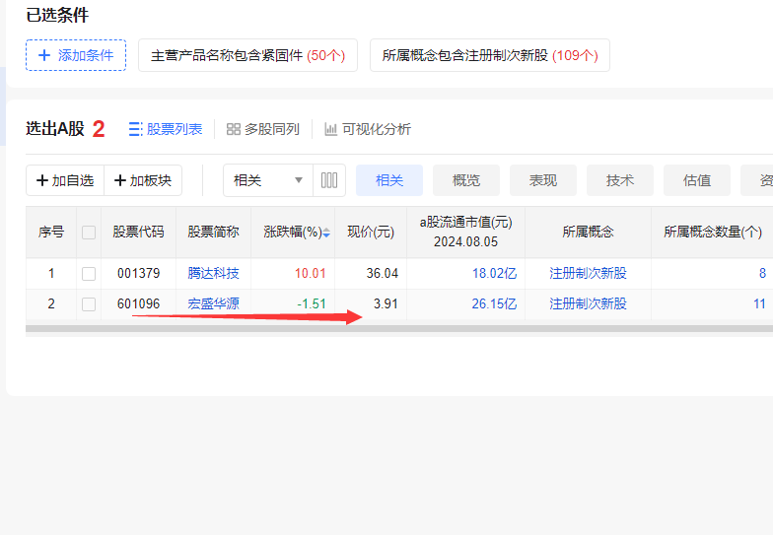Image resolution: width=773 pixels, height=535 pixels.
Task: Select the 多股同列 view
Action: click(263, 129)
